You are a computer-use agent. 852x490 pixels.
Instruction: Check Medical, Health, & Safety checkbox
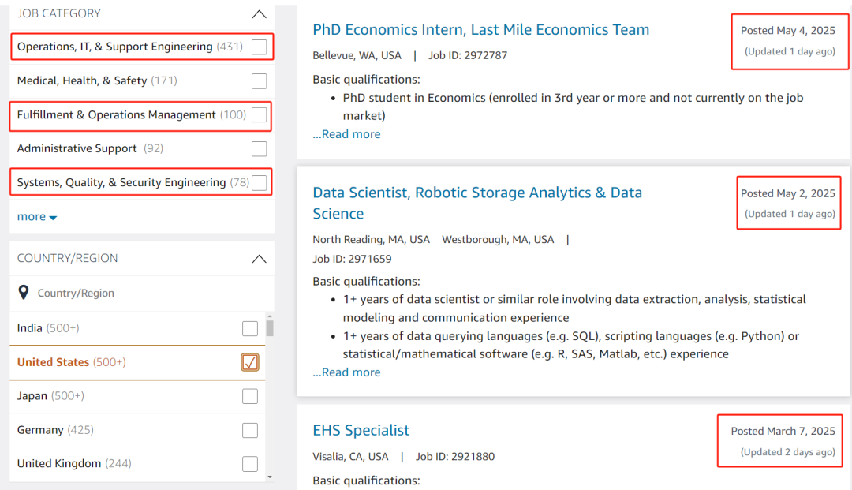tap(259, 81)
